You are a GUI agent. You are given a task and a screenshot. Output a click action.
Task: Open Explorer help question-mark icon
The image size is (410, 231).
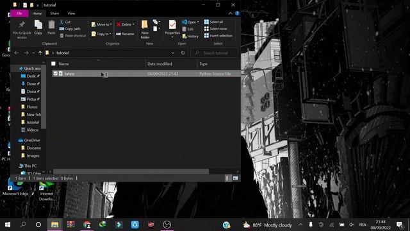(x=237, y=13)
